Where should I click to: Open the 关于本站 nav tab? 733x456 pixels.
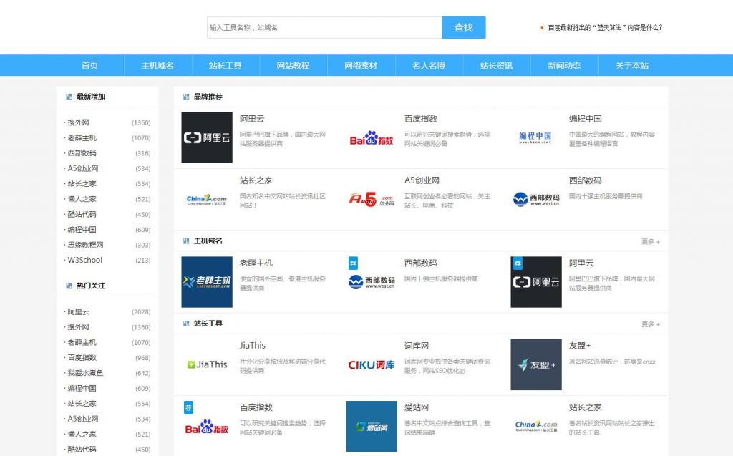click(632, 65)
